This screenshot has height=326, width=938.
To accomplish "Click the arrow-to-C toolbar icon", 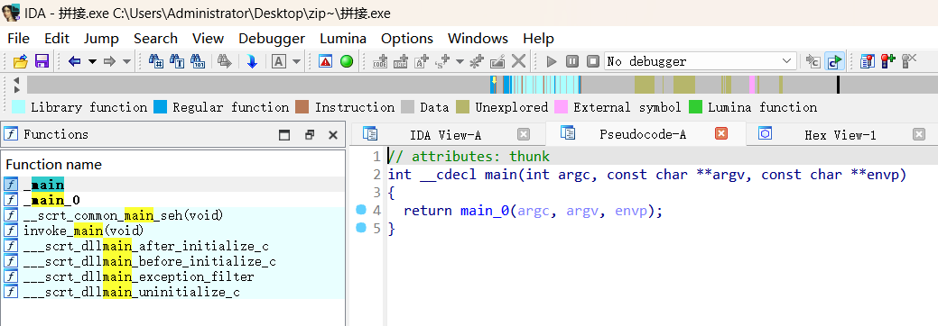I will pyautogui.click(x=813, y=61).
